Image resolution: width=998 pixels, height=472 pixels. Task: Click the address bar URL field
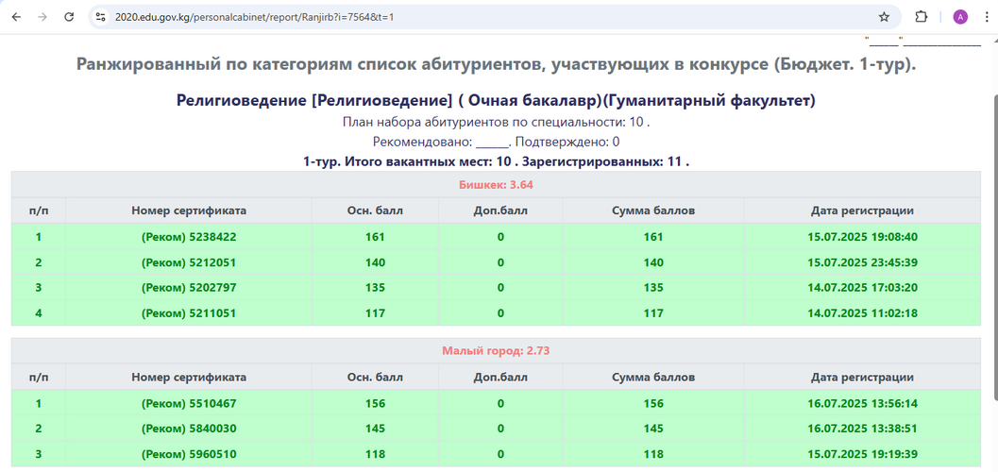472,17
